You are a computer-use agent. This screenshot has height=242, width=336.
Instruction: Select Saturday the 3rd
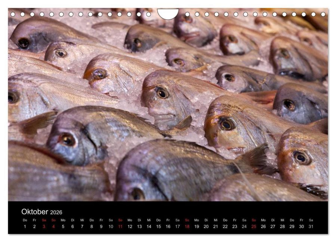(x=44, y=226)
